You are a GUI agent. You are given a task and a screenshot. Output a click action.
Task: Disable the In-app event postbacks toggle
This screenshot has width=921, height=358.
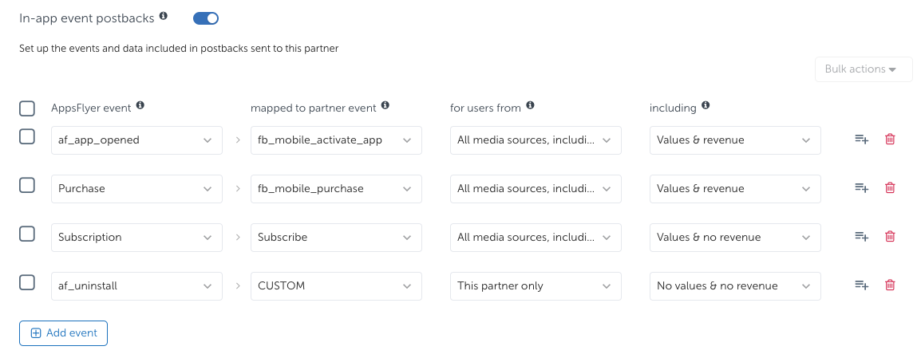pos(206,18)
